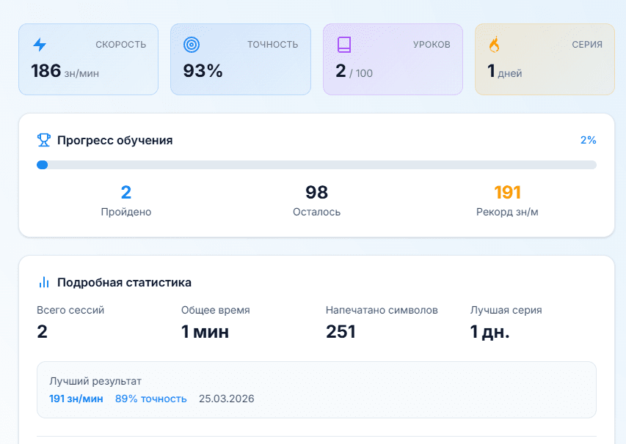Click the 186 speed value
Viewport: 626px width, 444px height.
(46, 71)
